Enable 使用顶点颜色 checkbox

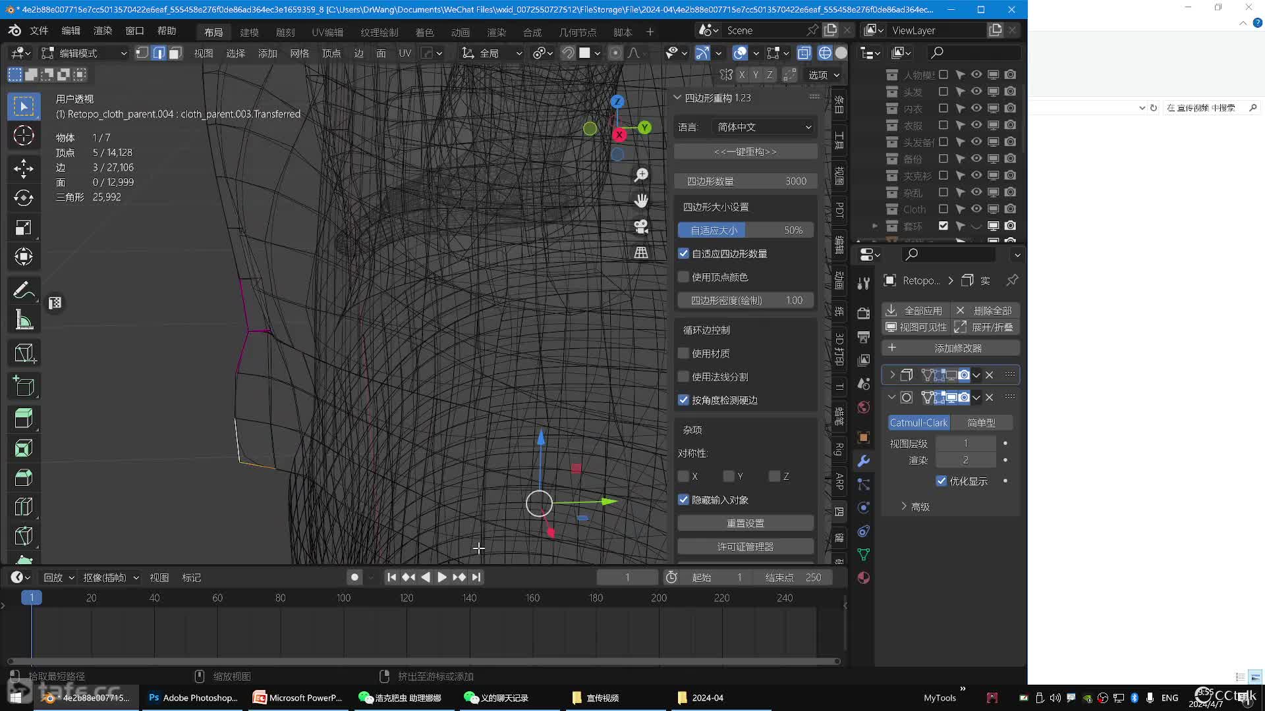[x=683, y=277]
